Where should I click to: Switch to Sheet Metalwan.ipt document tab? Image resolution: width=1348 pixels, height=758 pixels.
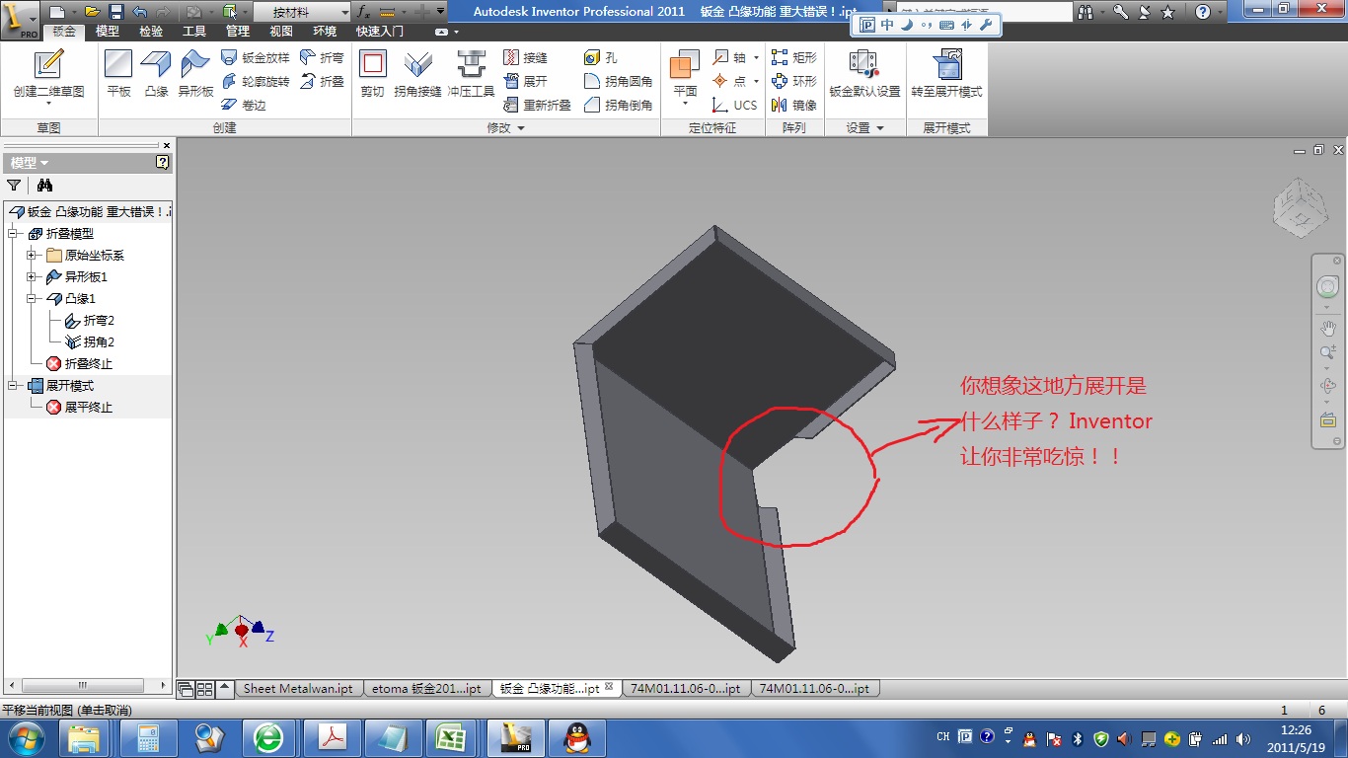click(299, 689)
